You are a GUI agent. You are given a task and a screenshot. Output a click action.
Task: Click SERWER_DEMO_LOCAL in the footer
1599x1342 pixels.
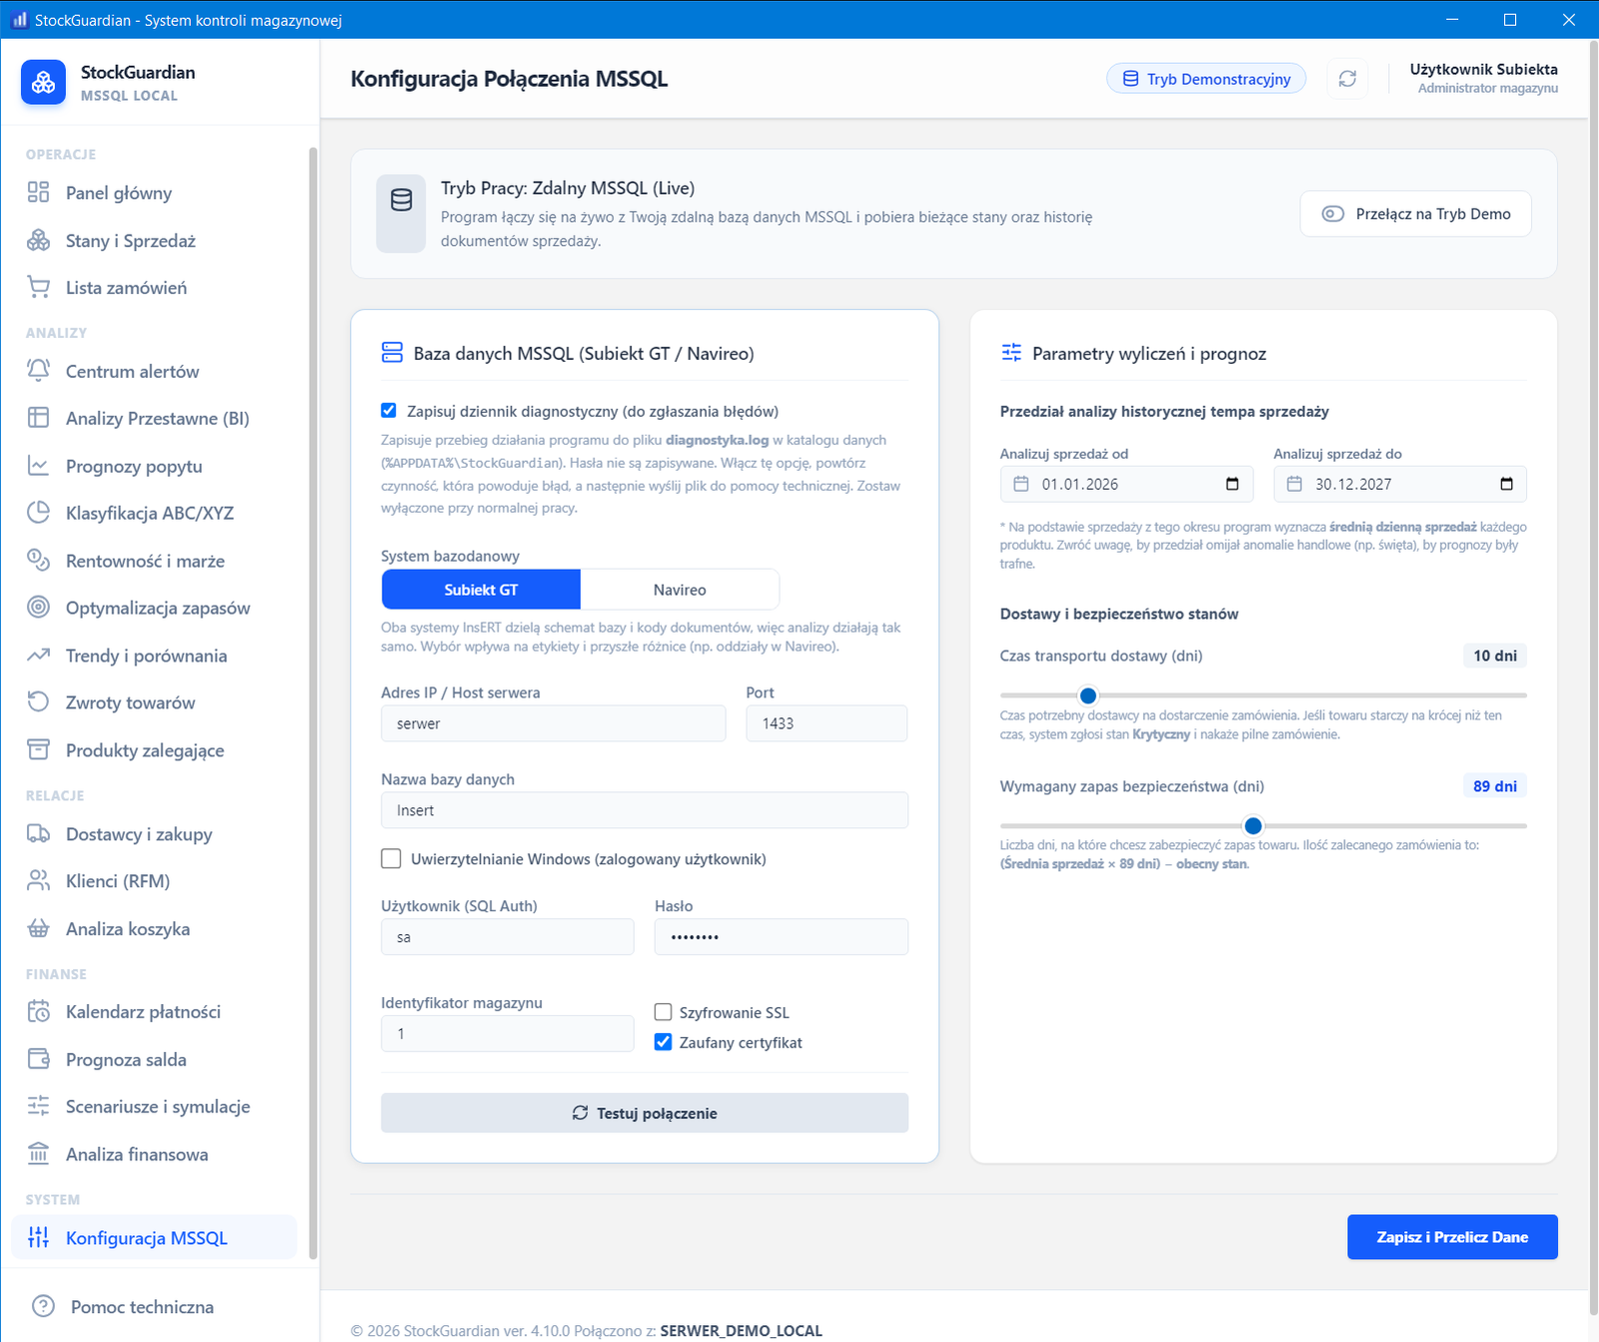(x=742, y=1331)
